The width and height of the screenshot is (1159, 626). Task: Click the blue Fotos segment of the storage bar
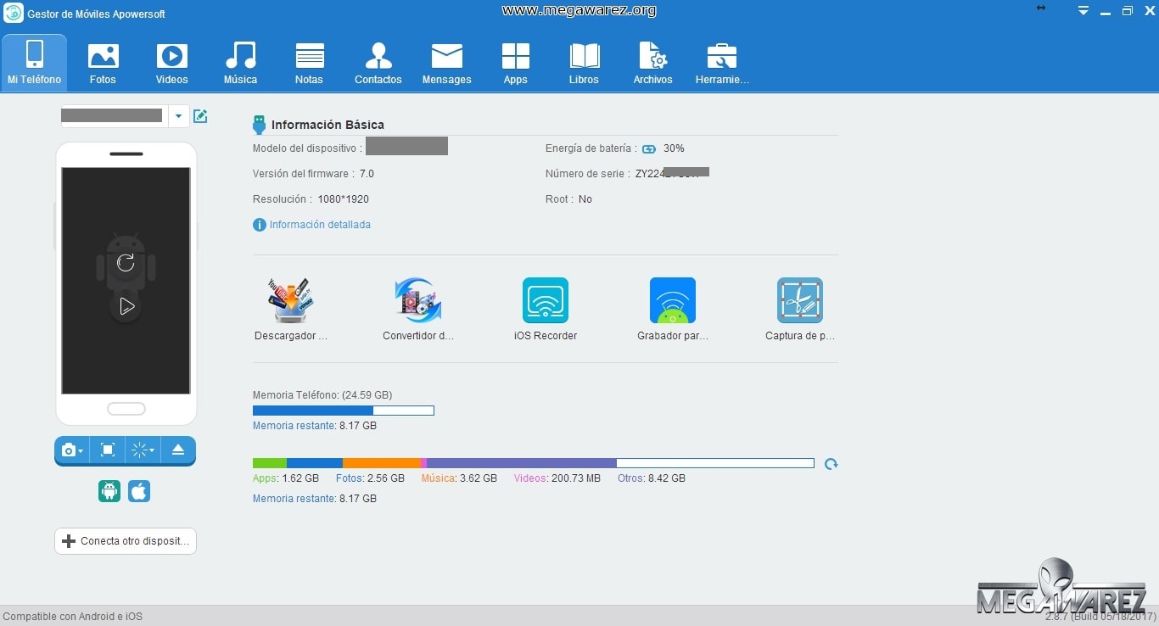(315, 463)
